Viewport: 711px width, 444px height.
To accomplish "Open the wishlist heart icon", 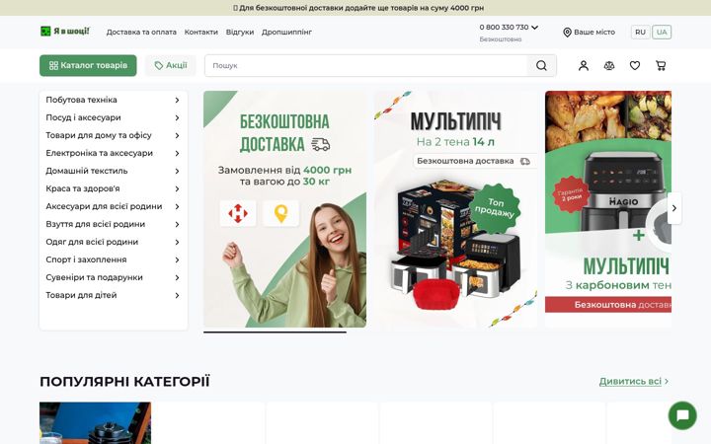I will tap(635, 66).
